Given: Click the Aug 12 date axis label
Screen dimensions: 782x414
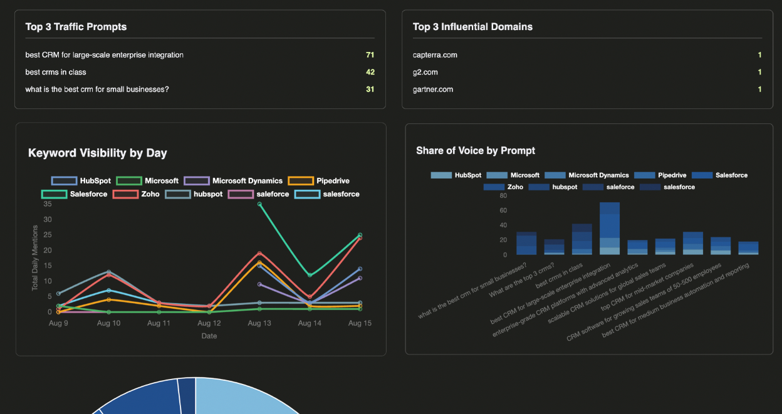Looking at the screenshot, I should click(209, 323).
